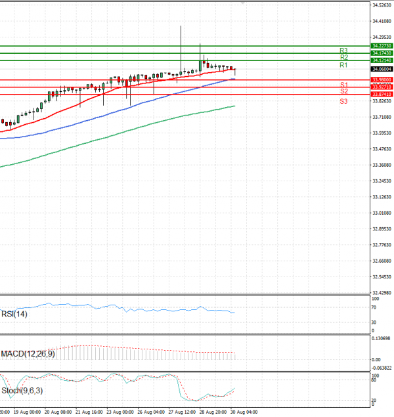The height and width of the screenshot is (417, 394).
Task: Click the R2 resistance label
Action: coord(343,57)
